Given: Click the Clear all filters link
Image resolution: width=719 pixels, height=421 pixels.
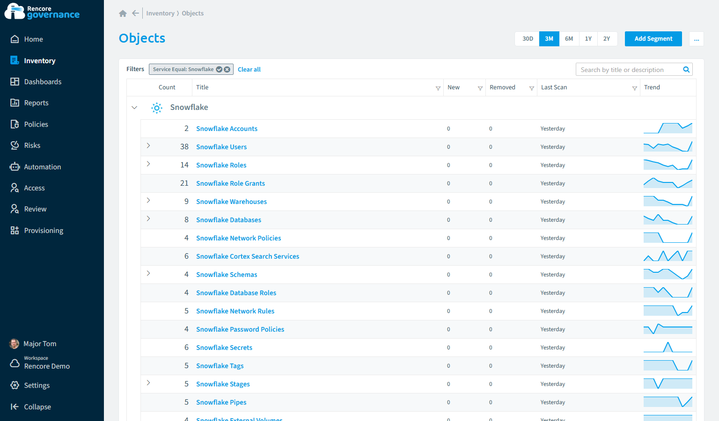Looking at the screenshot, I should point(249,70).
